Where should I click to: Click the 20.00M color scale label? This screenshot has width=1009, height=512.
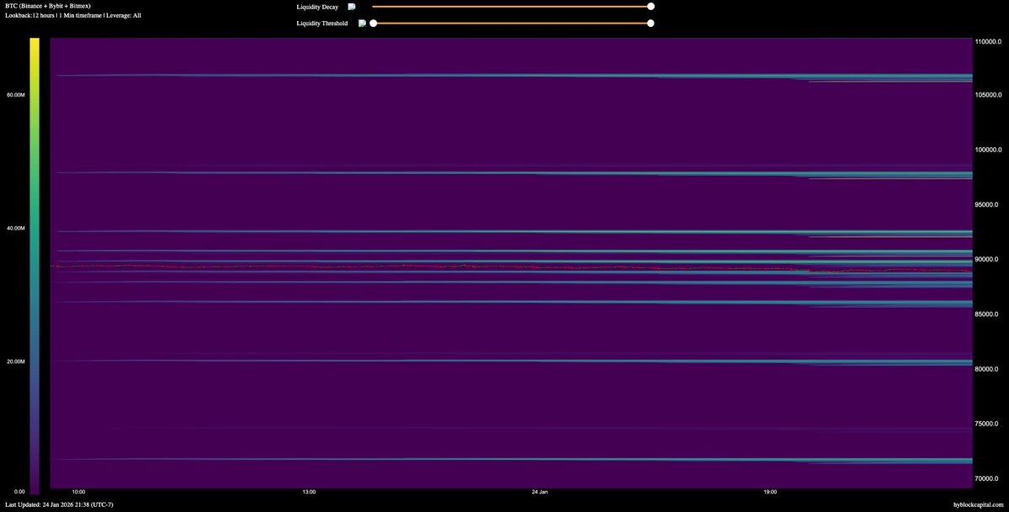16,362
